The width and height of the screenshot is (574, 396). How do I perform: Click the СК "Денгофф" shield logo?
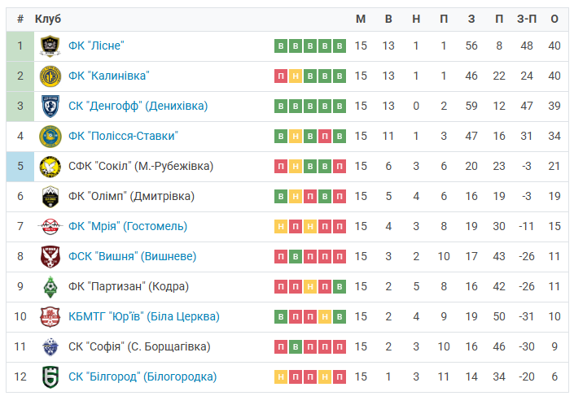coord(50,106)
